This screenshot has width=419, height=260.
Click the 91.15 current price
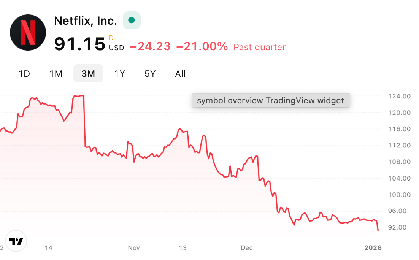[79, 44]
